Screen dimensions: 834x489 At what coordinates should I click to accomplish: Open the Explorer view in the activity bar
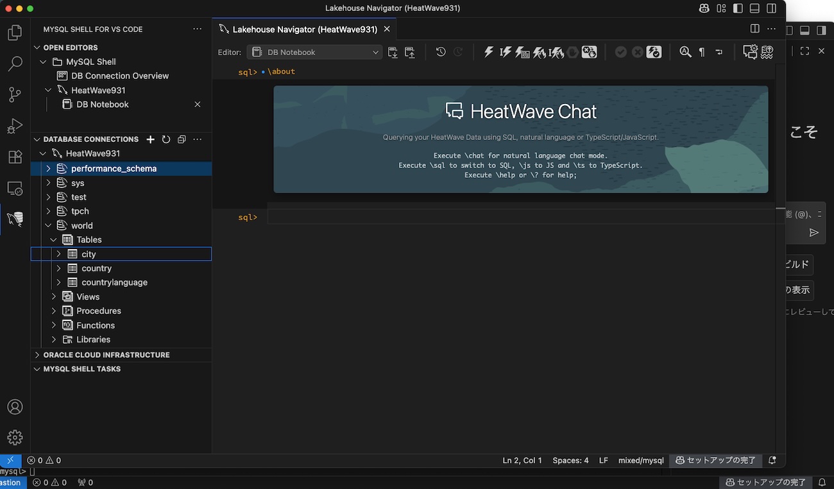pos(15,33)
